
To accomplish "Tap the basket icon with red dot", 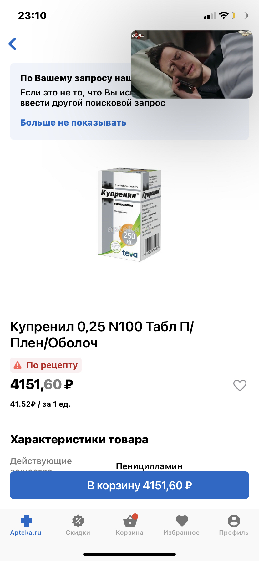I will click(x=130, y=520).
